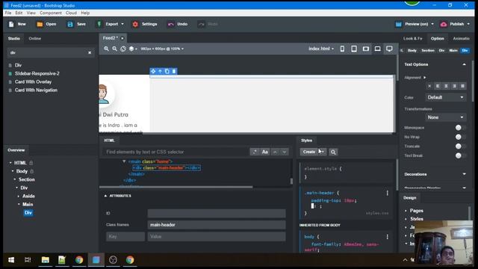Select the tablet portrait device preview
The height and width of the screenshot is (269, 478).
click(x=354, y=49)
